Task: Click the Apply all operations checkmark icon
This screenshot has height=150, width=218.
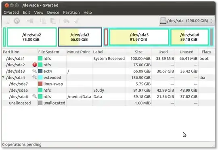Action: click(77, 21)
